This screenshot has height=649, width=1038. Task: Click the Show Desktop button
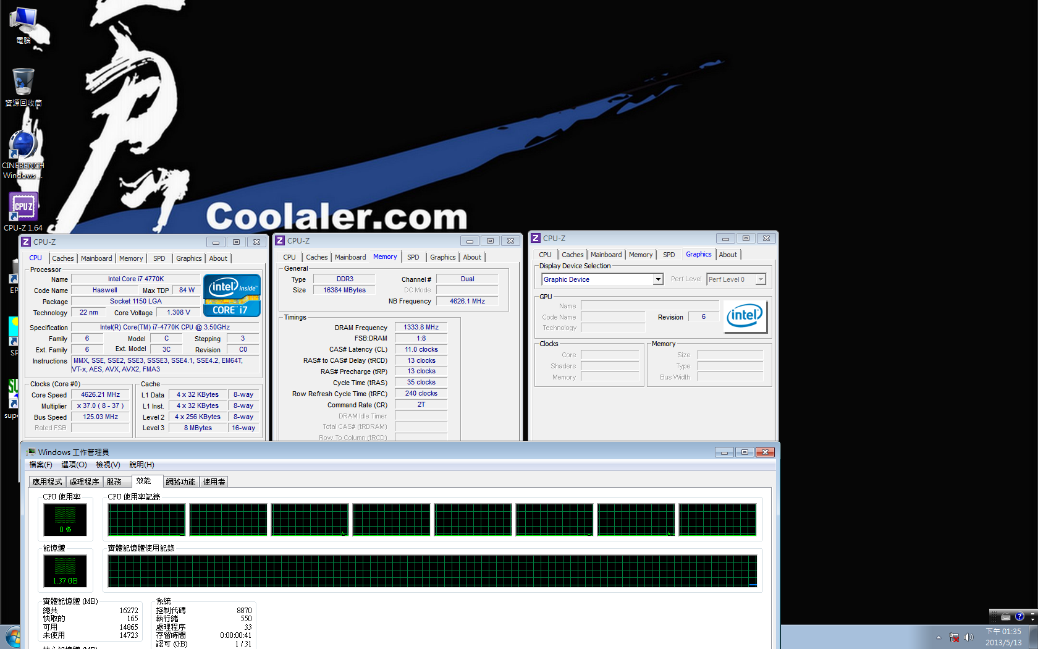(1033, 637)
